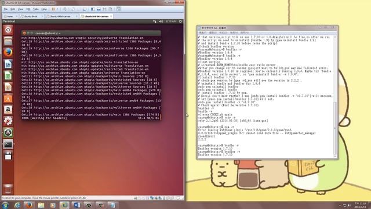371x209 pixels.
Task: Open the VMware File menu
Action: (6, 9)
